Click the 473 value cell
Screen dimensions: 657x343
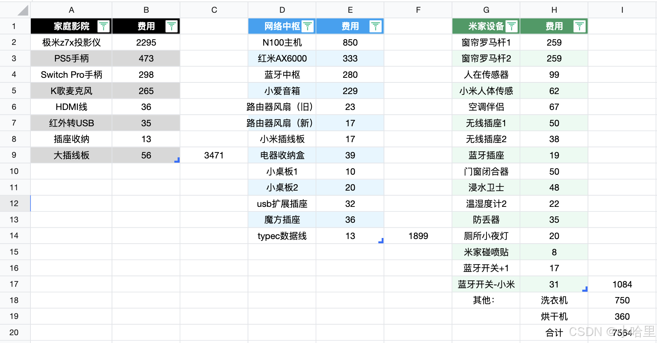(146, 58)
